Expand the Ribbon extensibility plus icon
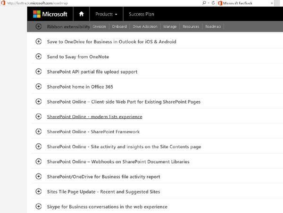Image resolution: width=283 pixels, height=213 pixels. coord(39,26)
